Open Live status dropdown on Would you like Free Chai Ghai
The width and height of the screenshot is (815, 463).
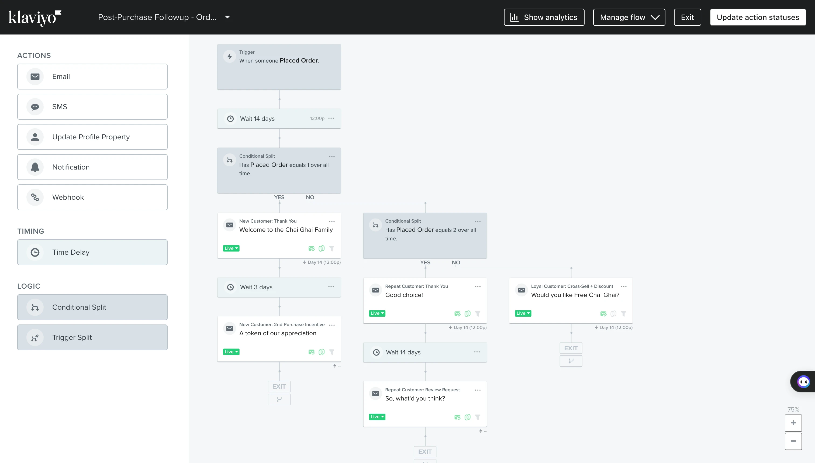[x=523, y=313]
